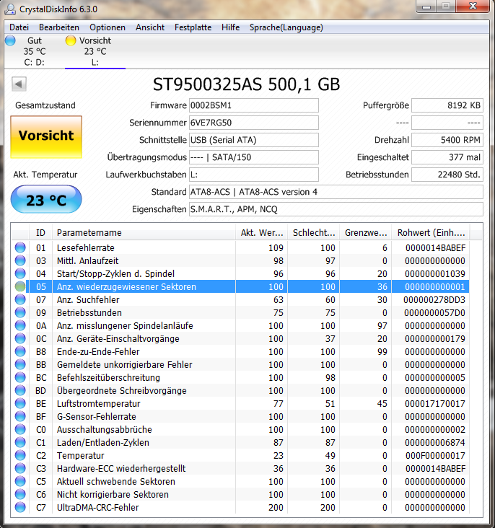Click the Übertragungsmodus field SATA/150
The image size is (495, 528).
tap(254, 157)
